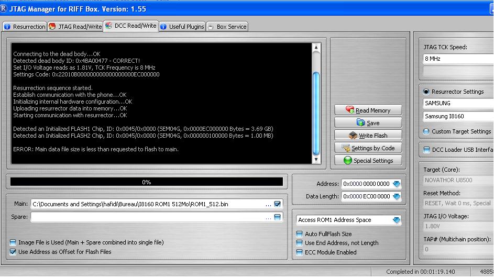Toggle DCC Loader USB Interface checkbox
The image size is (494, 279).
(426, 150)
